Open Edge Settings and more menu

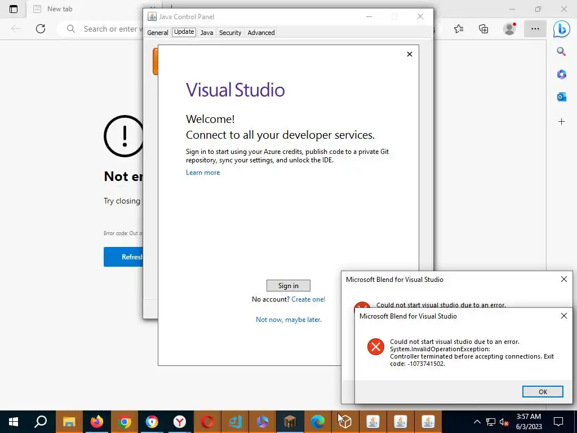point(535,29)
